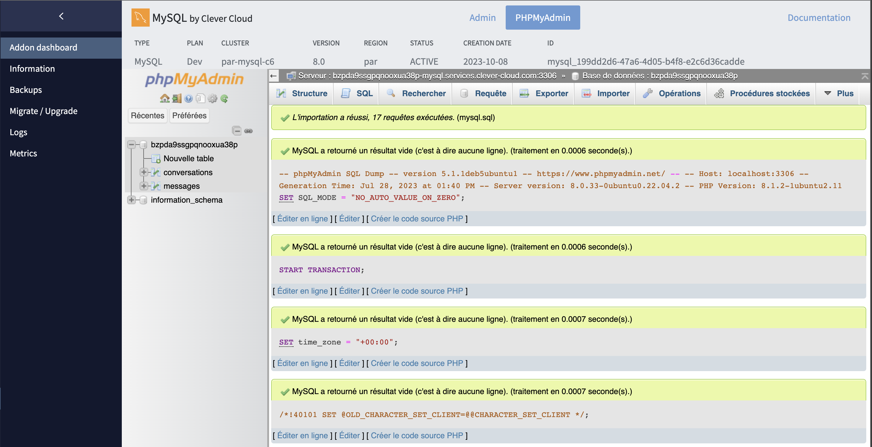This screenshot has height=447, width=872.
Task: Click Éditer en ligne under time_zone query
Action: click(302, 363)
